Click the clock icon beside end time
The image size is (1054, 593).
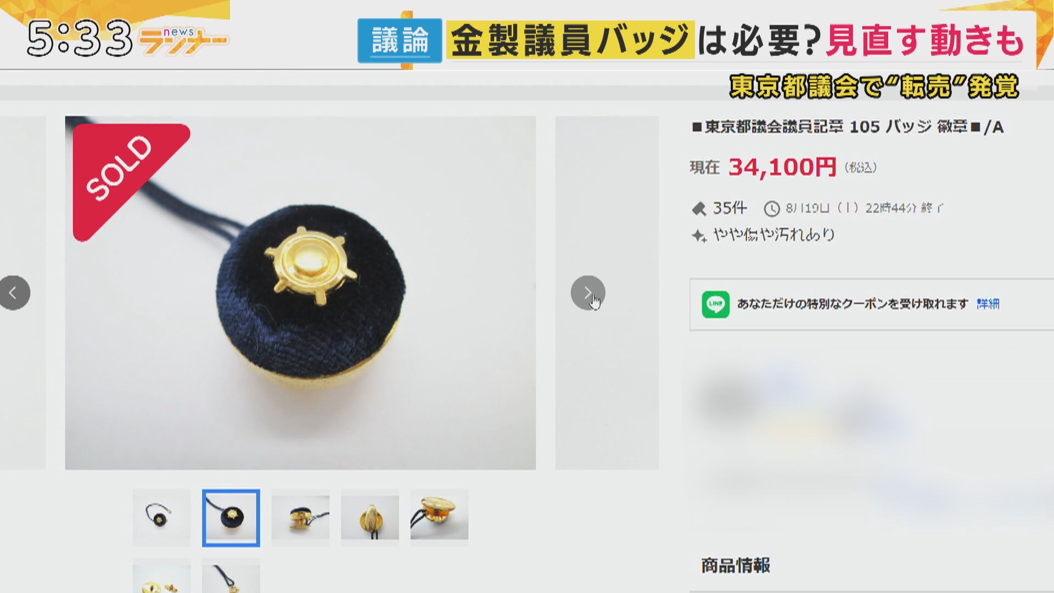(x=772, y=209)
